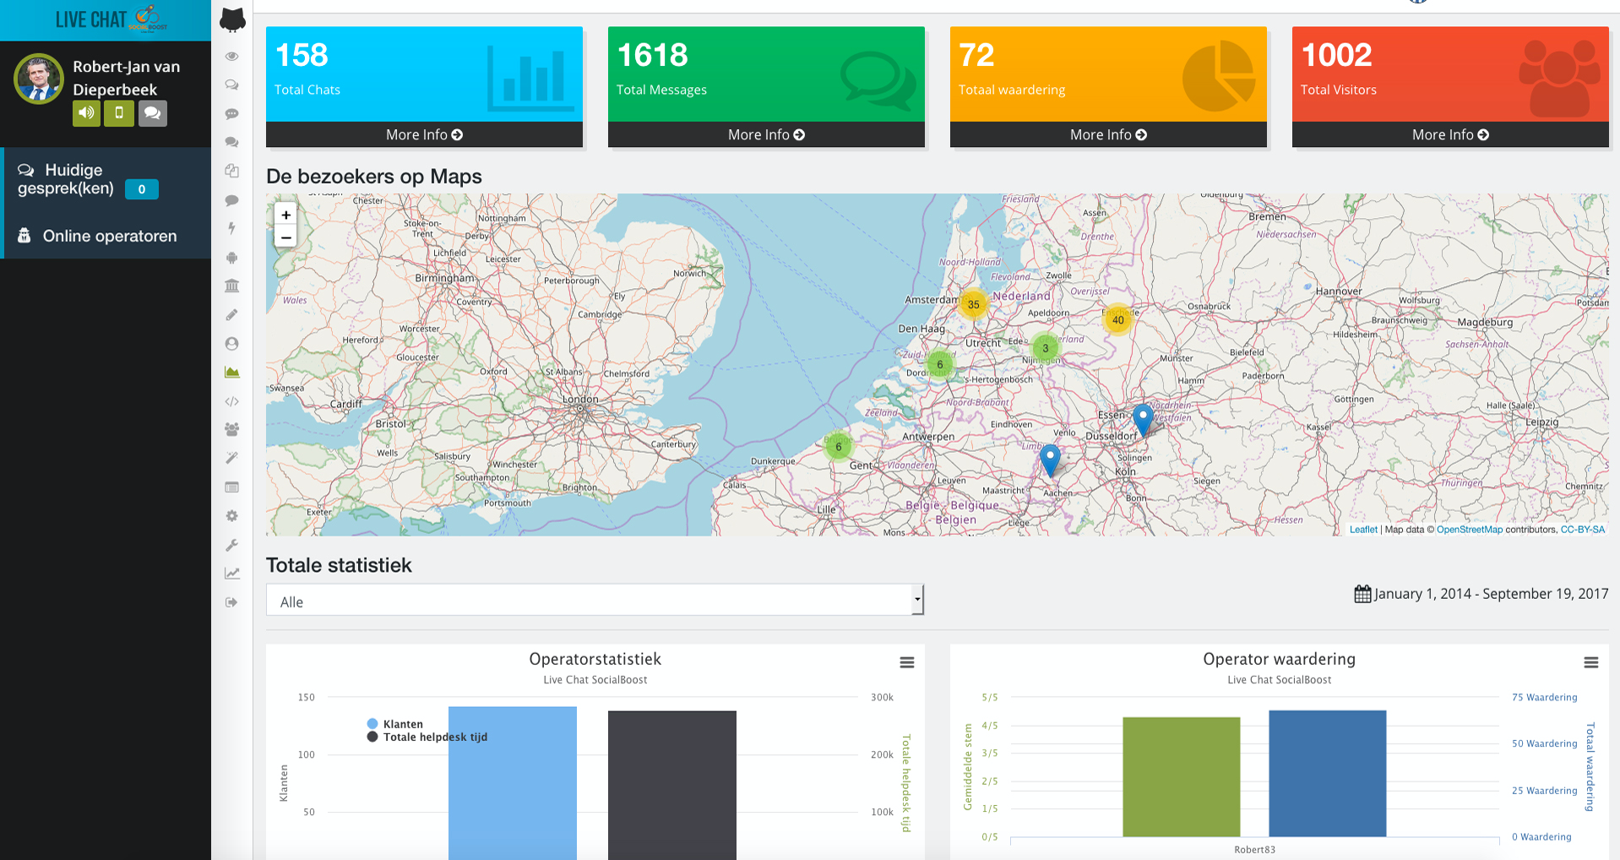The height and width of the screenshot is (860, 1620).
Task: Click Robert-Jan van Dieperbeek's profile avatar
Action: coord(39,79)
